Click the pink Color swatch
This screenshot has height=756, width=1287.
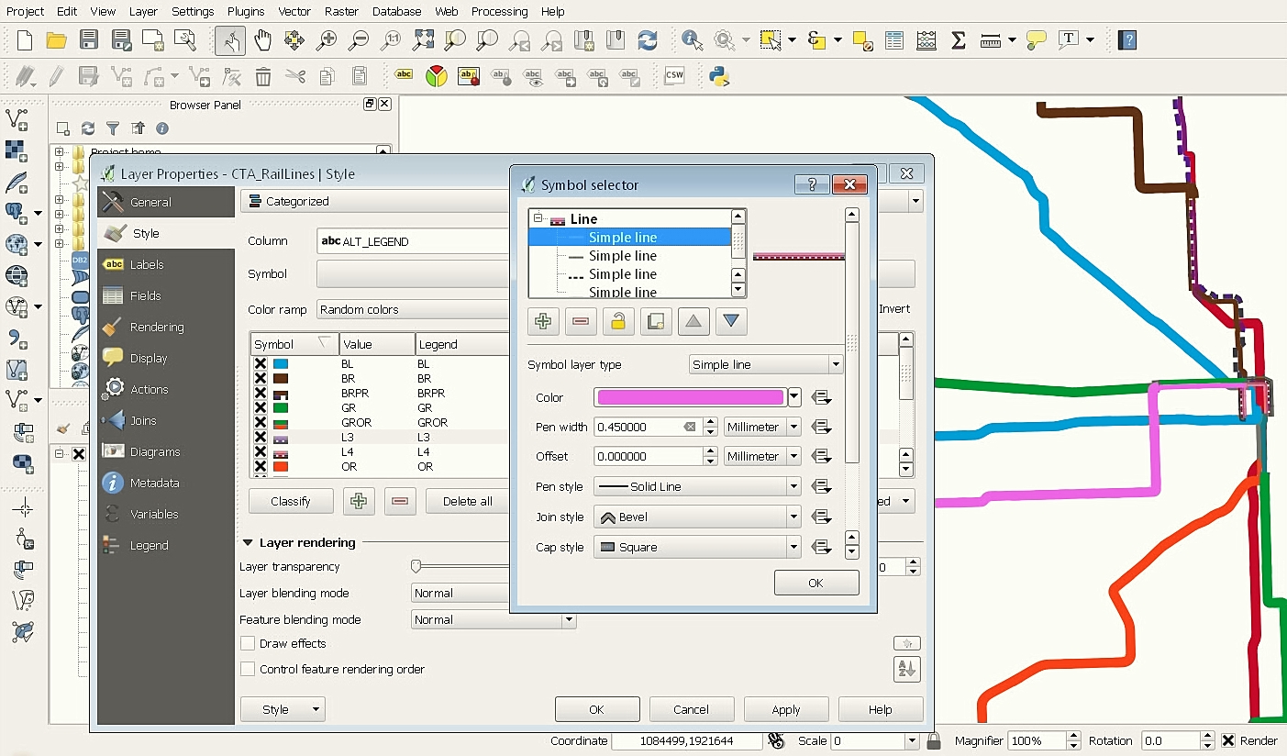[x=690, y=397]
